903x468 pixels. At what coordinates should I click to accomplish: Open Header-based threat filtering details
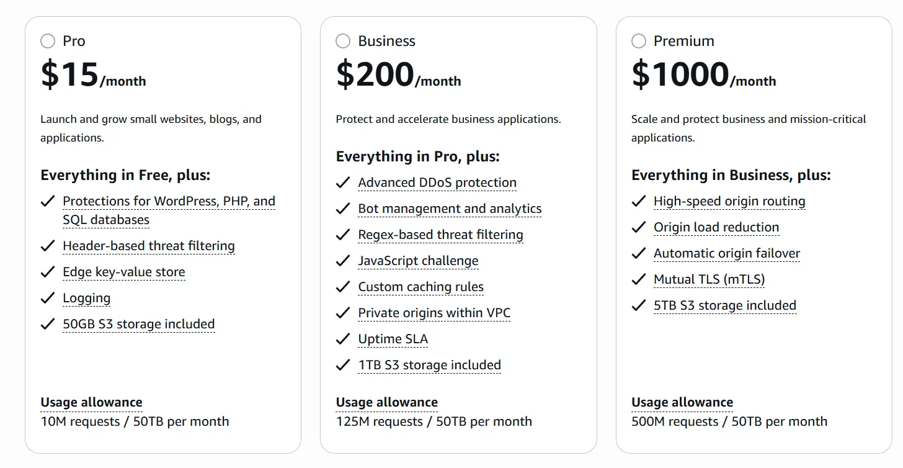click(x=148, y=246)
